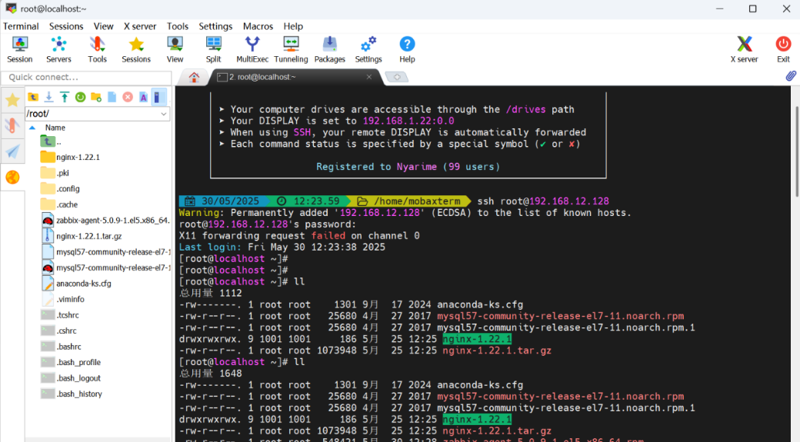Select the .bashrc file
The height and width of the screenshot is (442, 800).
[x=61, y=347]
